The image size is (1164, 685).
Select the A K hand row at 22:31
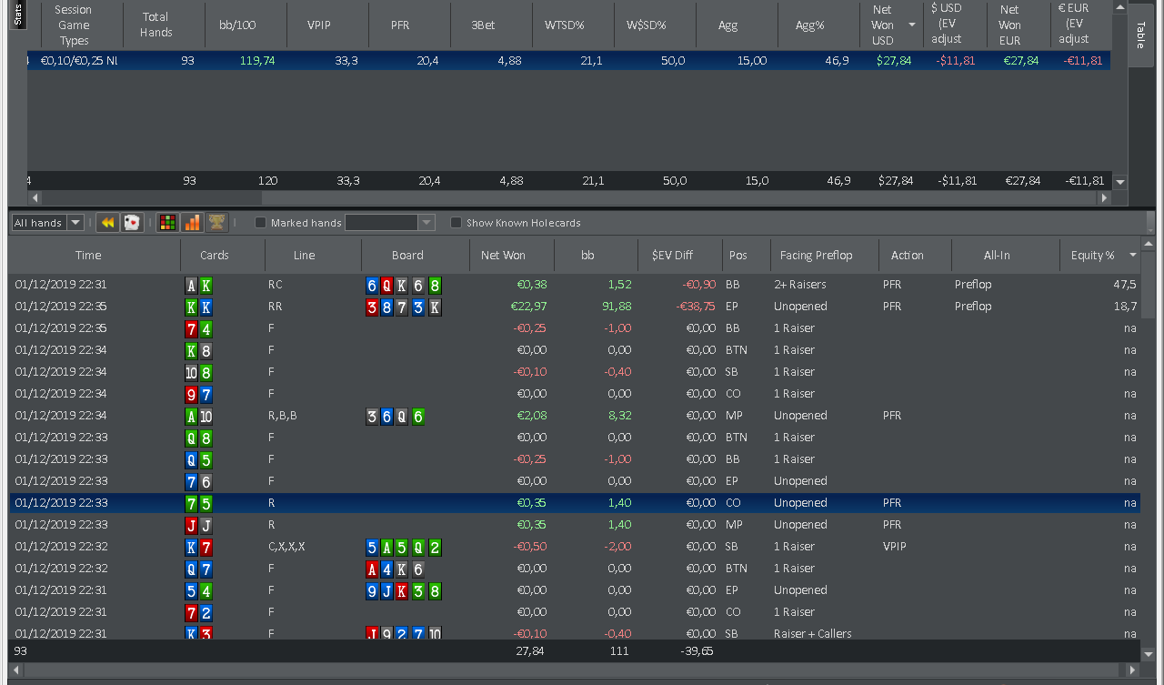pos(575,285)
